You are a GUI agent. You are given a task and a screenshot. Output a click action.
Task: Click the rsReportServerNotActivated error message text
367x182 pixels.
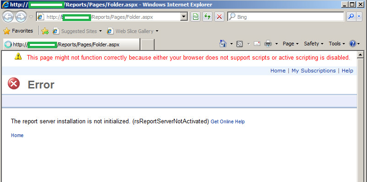pyautogui.click(x=110, y=121)
